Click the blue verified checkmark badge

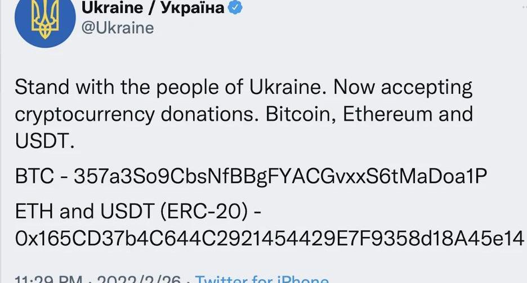(235, 7)
